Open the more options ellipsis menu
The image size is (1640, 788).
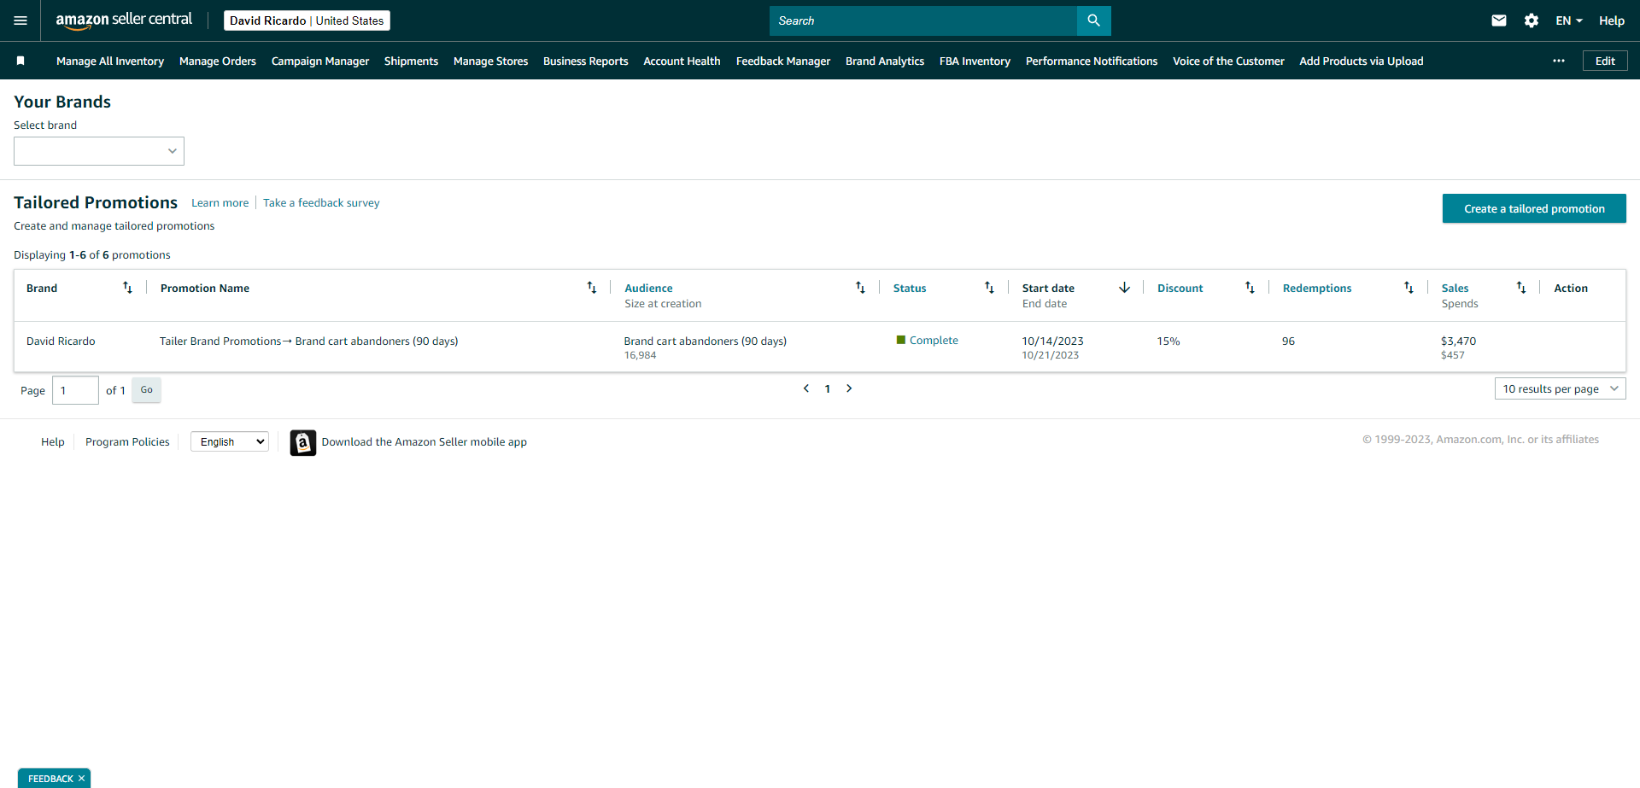click(1559, 61)
